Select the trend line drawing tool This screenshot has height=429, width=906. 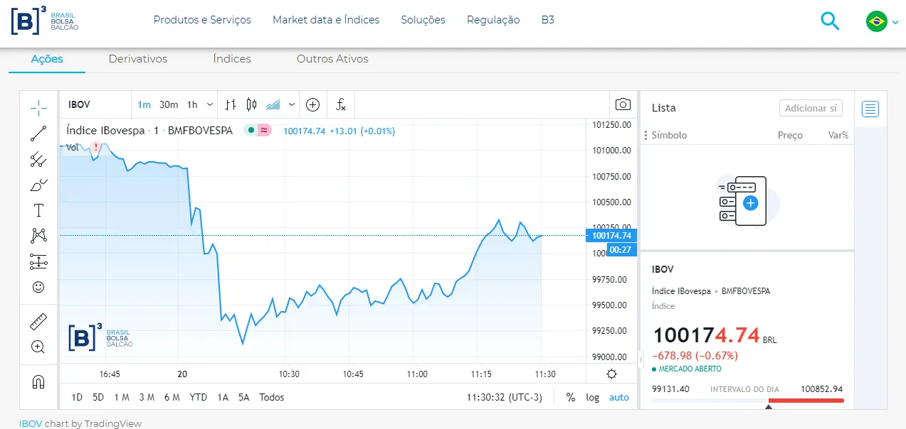[x=38, y=134]
